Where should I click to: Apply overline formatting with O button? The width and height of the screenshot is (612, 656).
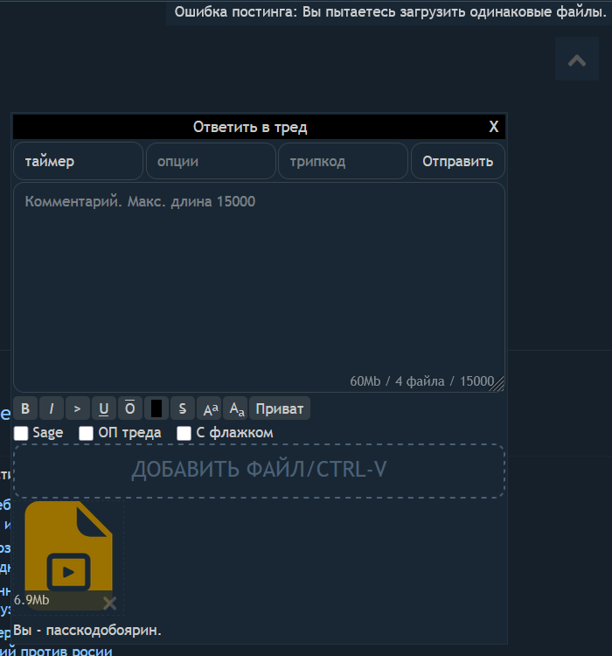[130, 408]
